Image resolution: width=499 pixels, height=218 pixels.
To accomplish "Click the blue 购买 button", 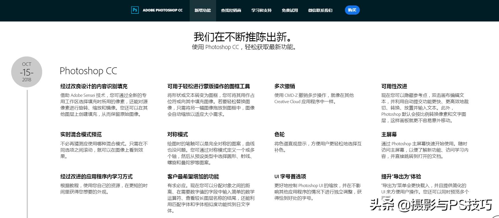I will pos(352,10).
